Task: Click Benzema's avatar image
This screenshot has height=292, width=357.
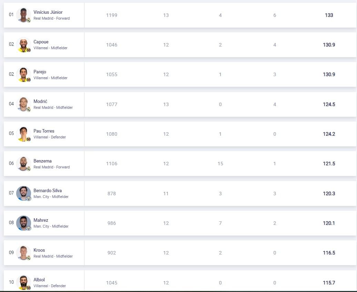Action: pyautogui.click(x=23, y=164)
